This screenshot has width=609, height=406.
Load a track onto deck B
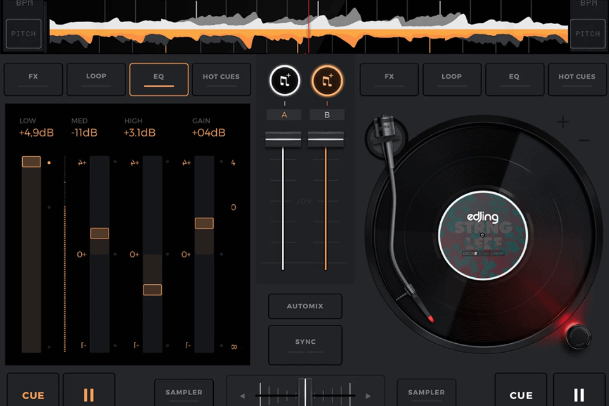(x=327, y=81)
